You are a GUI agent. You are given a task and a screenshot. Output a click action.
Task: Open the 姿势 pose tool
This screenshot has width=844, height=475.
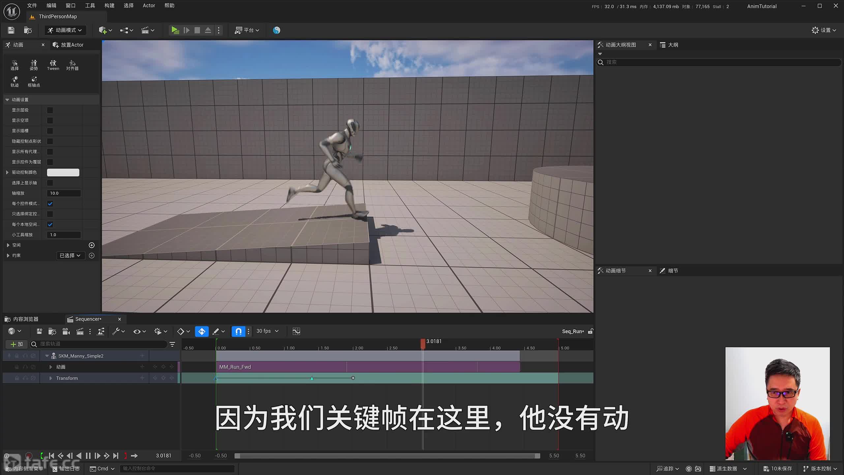click(34, 65)
